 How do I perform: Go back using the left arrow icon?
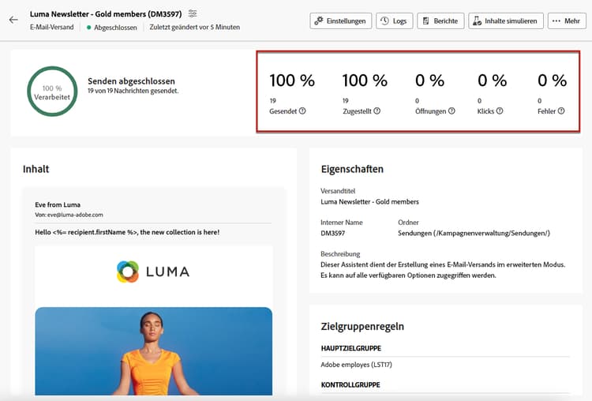(13, 20)
